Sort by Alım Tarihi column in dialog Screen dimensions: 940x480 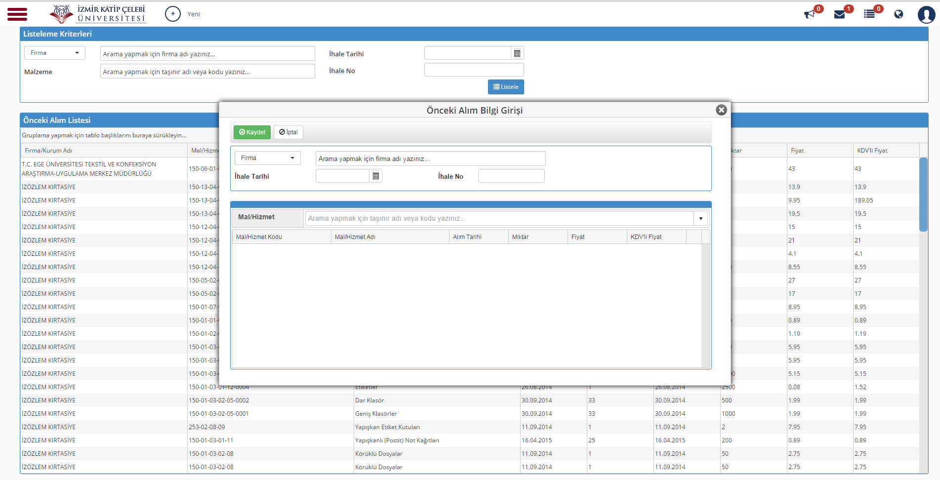(x=479, y=237)
